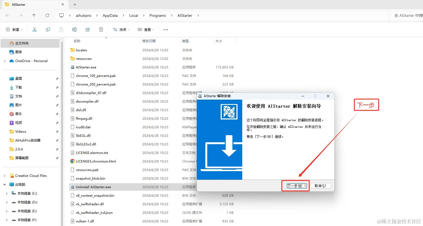The image size is (423, 226).
Task: Click the computer icon beside the address path
Action: coord(61,15)
